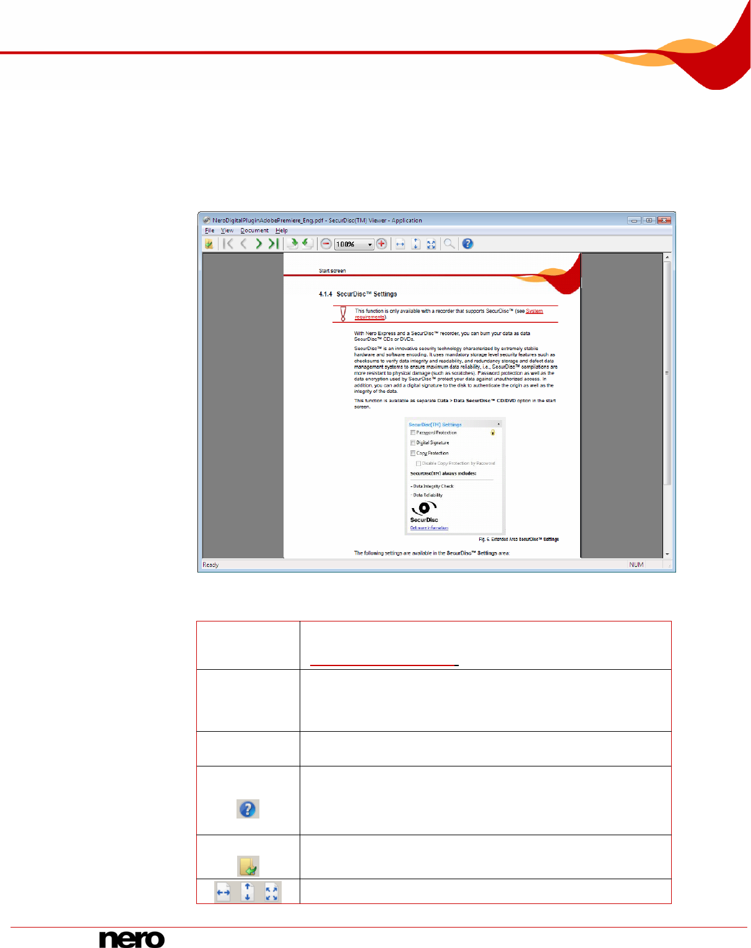
Task: Click the 'Start screen' page header text
Action: [332, 271]
